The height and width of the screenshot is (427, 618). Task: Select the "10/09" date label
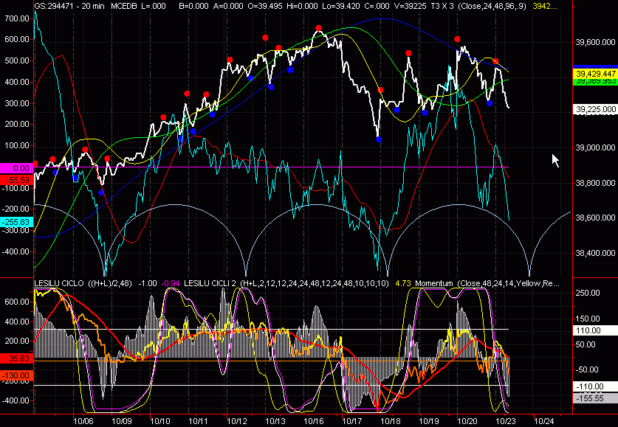(x=121, y=421)
